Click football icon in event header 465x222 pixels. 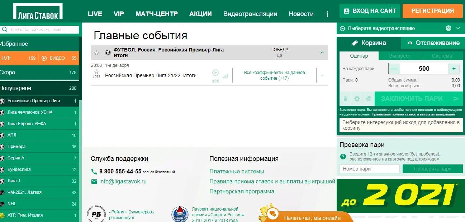tap(108, 53)
